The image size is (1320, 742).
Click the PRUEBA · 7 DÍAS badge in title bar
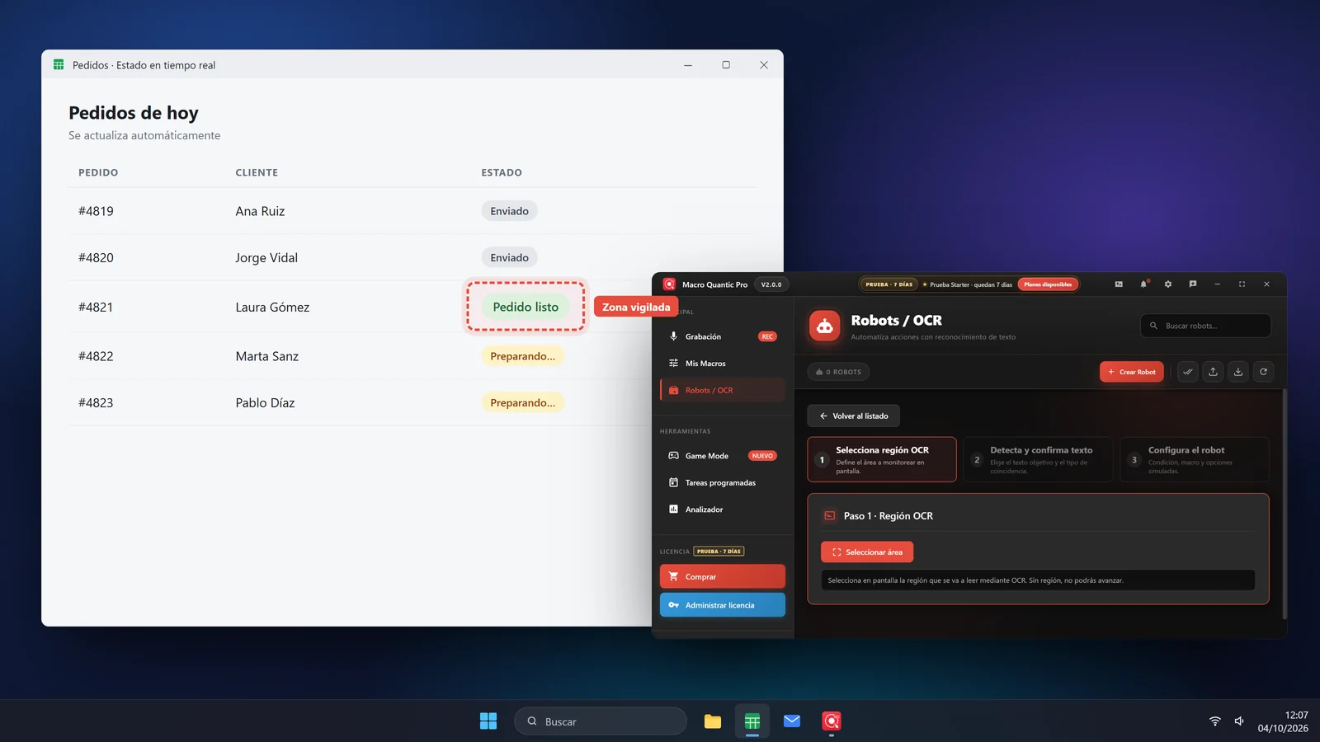[889, 284]
